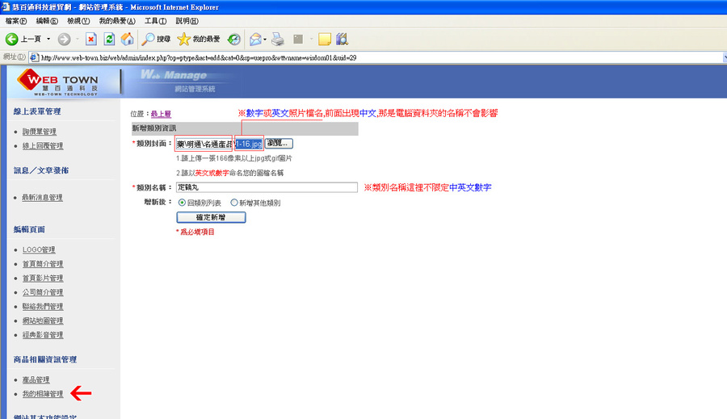Open Favorites star icon
The image size is (727, 419).
(x=183, y=40)
